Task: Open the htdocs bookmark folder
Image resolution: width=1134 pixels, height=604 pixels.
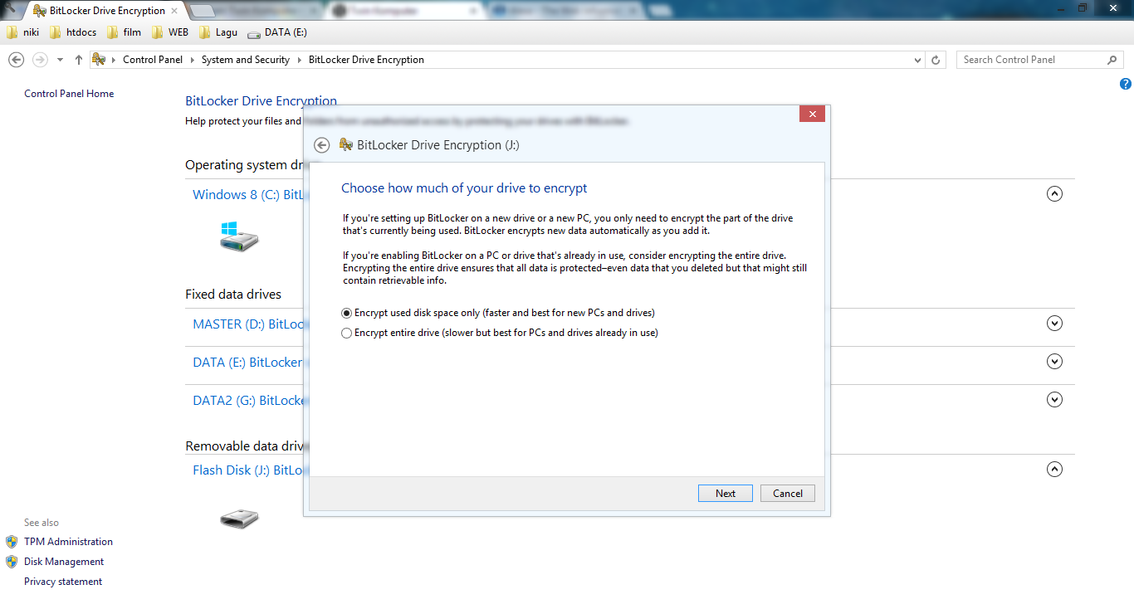Action: (x=73, y=32)
